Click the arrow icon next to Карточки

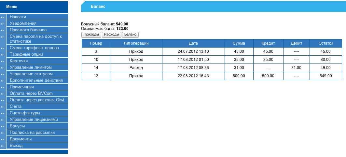pos(3,61)
